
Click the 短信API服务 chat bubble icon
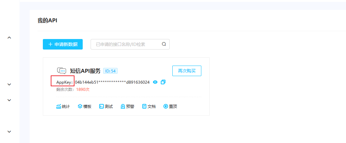point(62,71)
